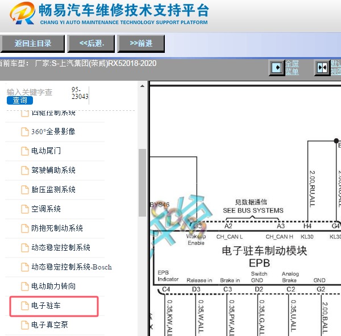Click document icon beside 电子驻车
Viewport: 341px width, 336px height.
click(25, 306)
